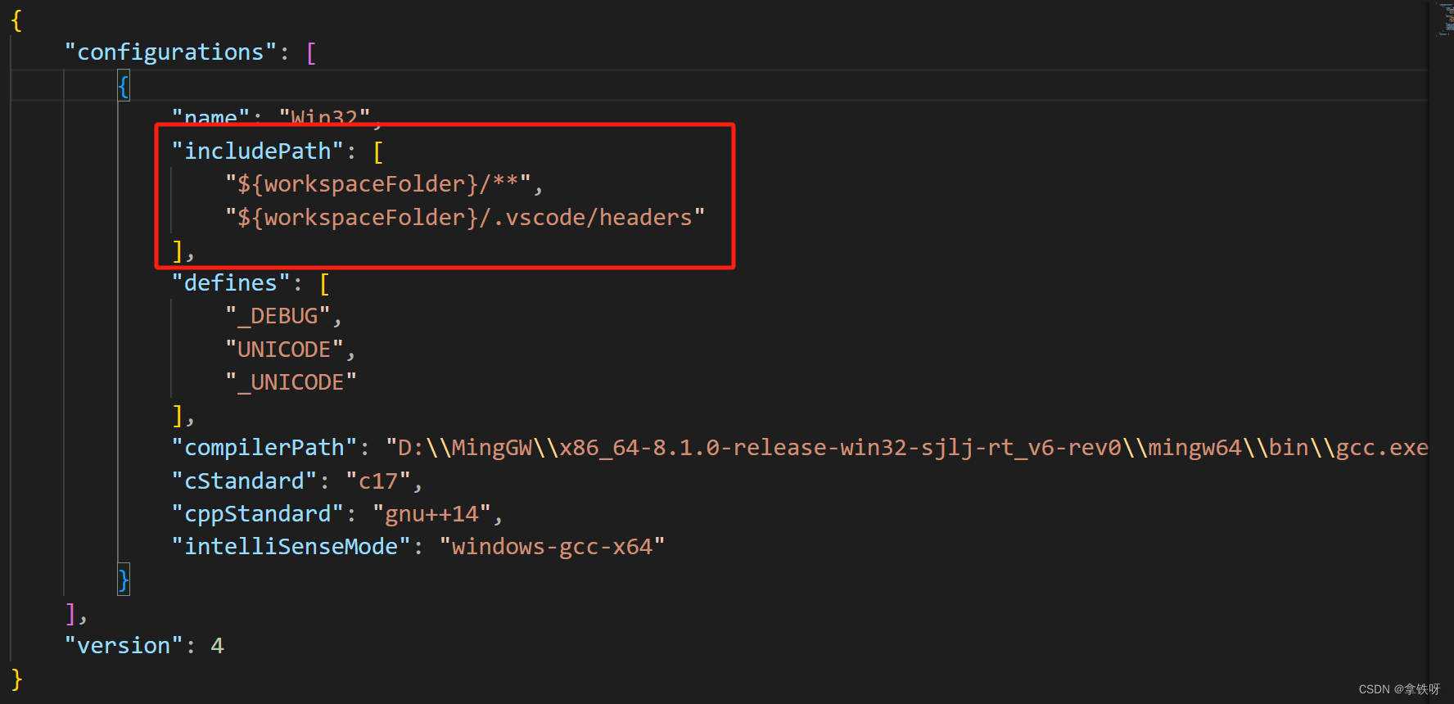Click the "_UNICODE" define value
Image resolution: width=1454 pixels, height=704 pixels.
pyautogui.click(x=291, y=382)
